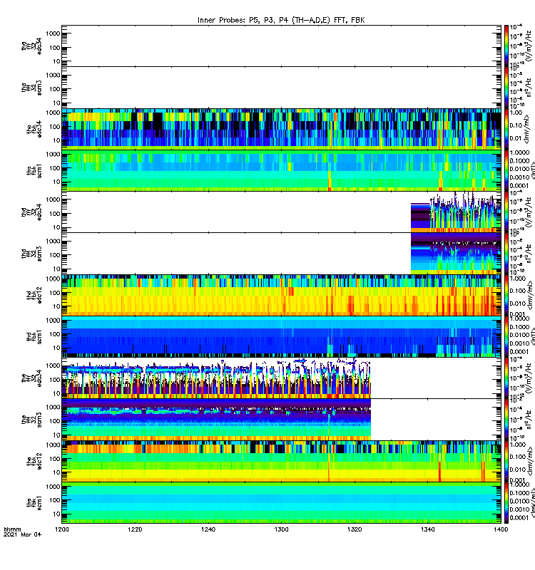Select the 'the fff 32 edc34' panel label
This screenshot has width=535, height=570.
[31, 378]
